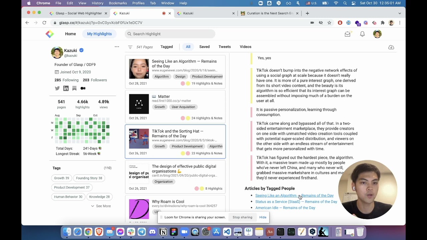Click Stop sharing in the Loom bar
This screenshot has width=427, height=240.
click(242, 217)
